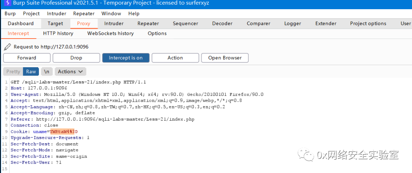Open the HTTP history sub-tab

(58, 33)
